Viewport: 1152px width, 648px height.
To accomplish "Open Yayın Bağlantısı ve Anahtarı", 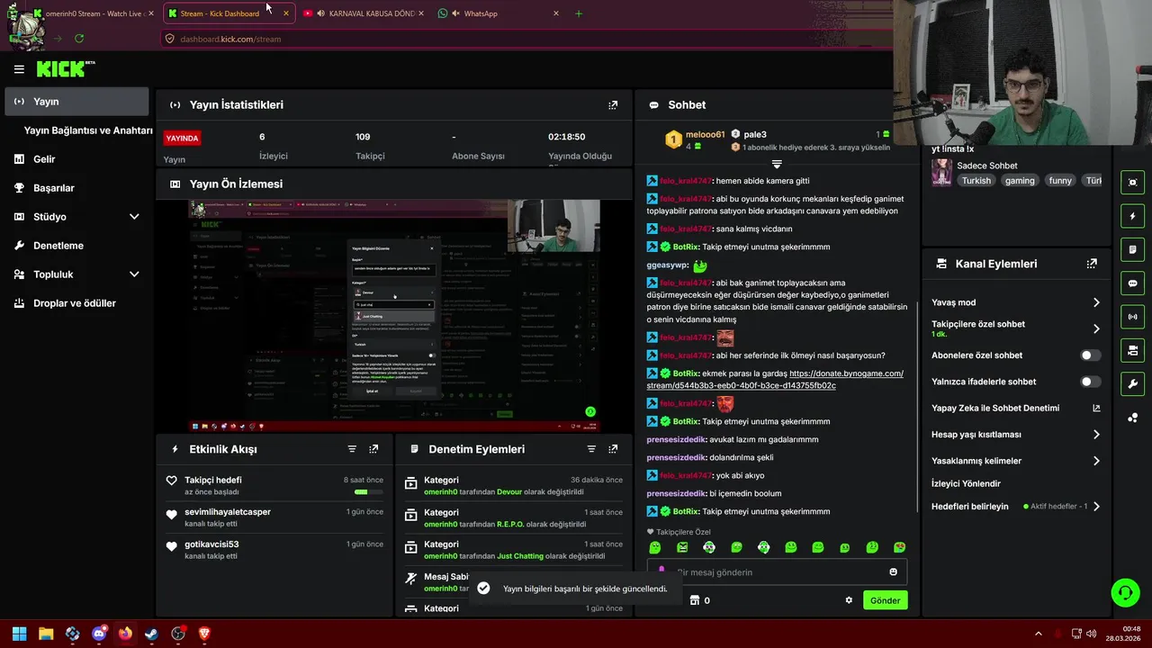I will coord(88,130).
